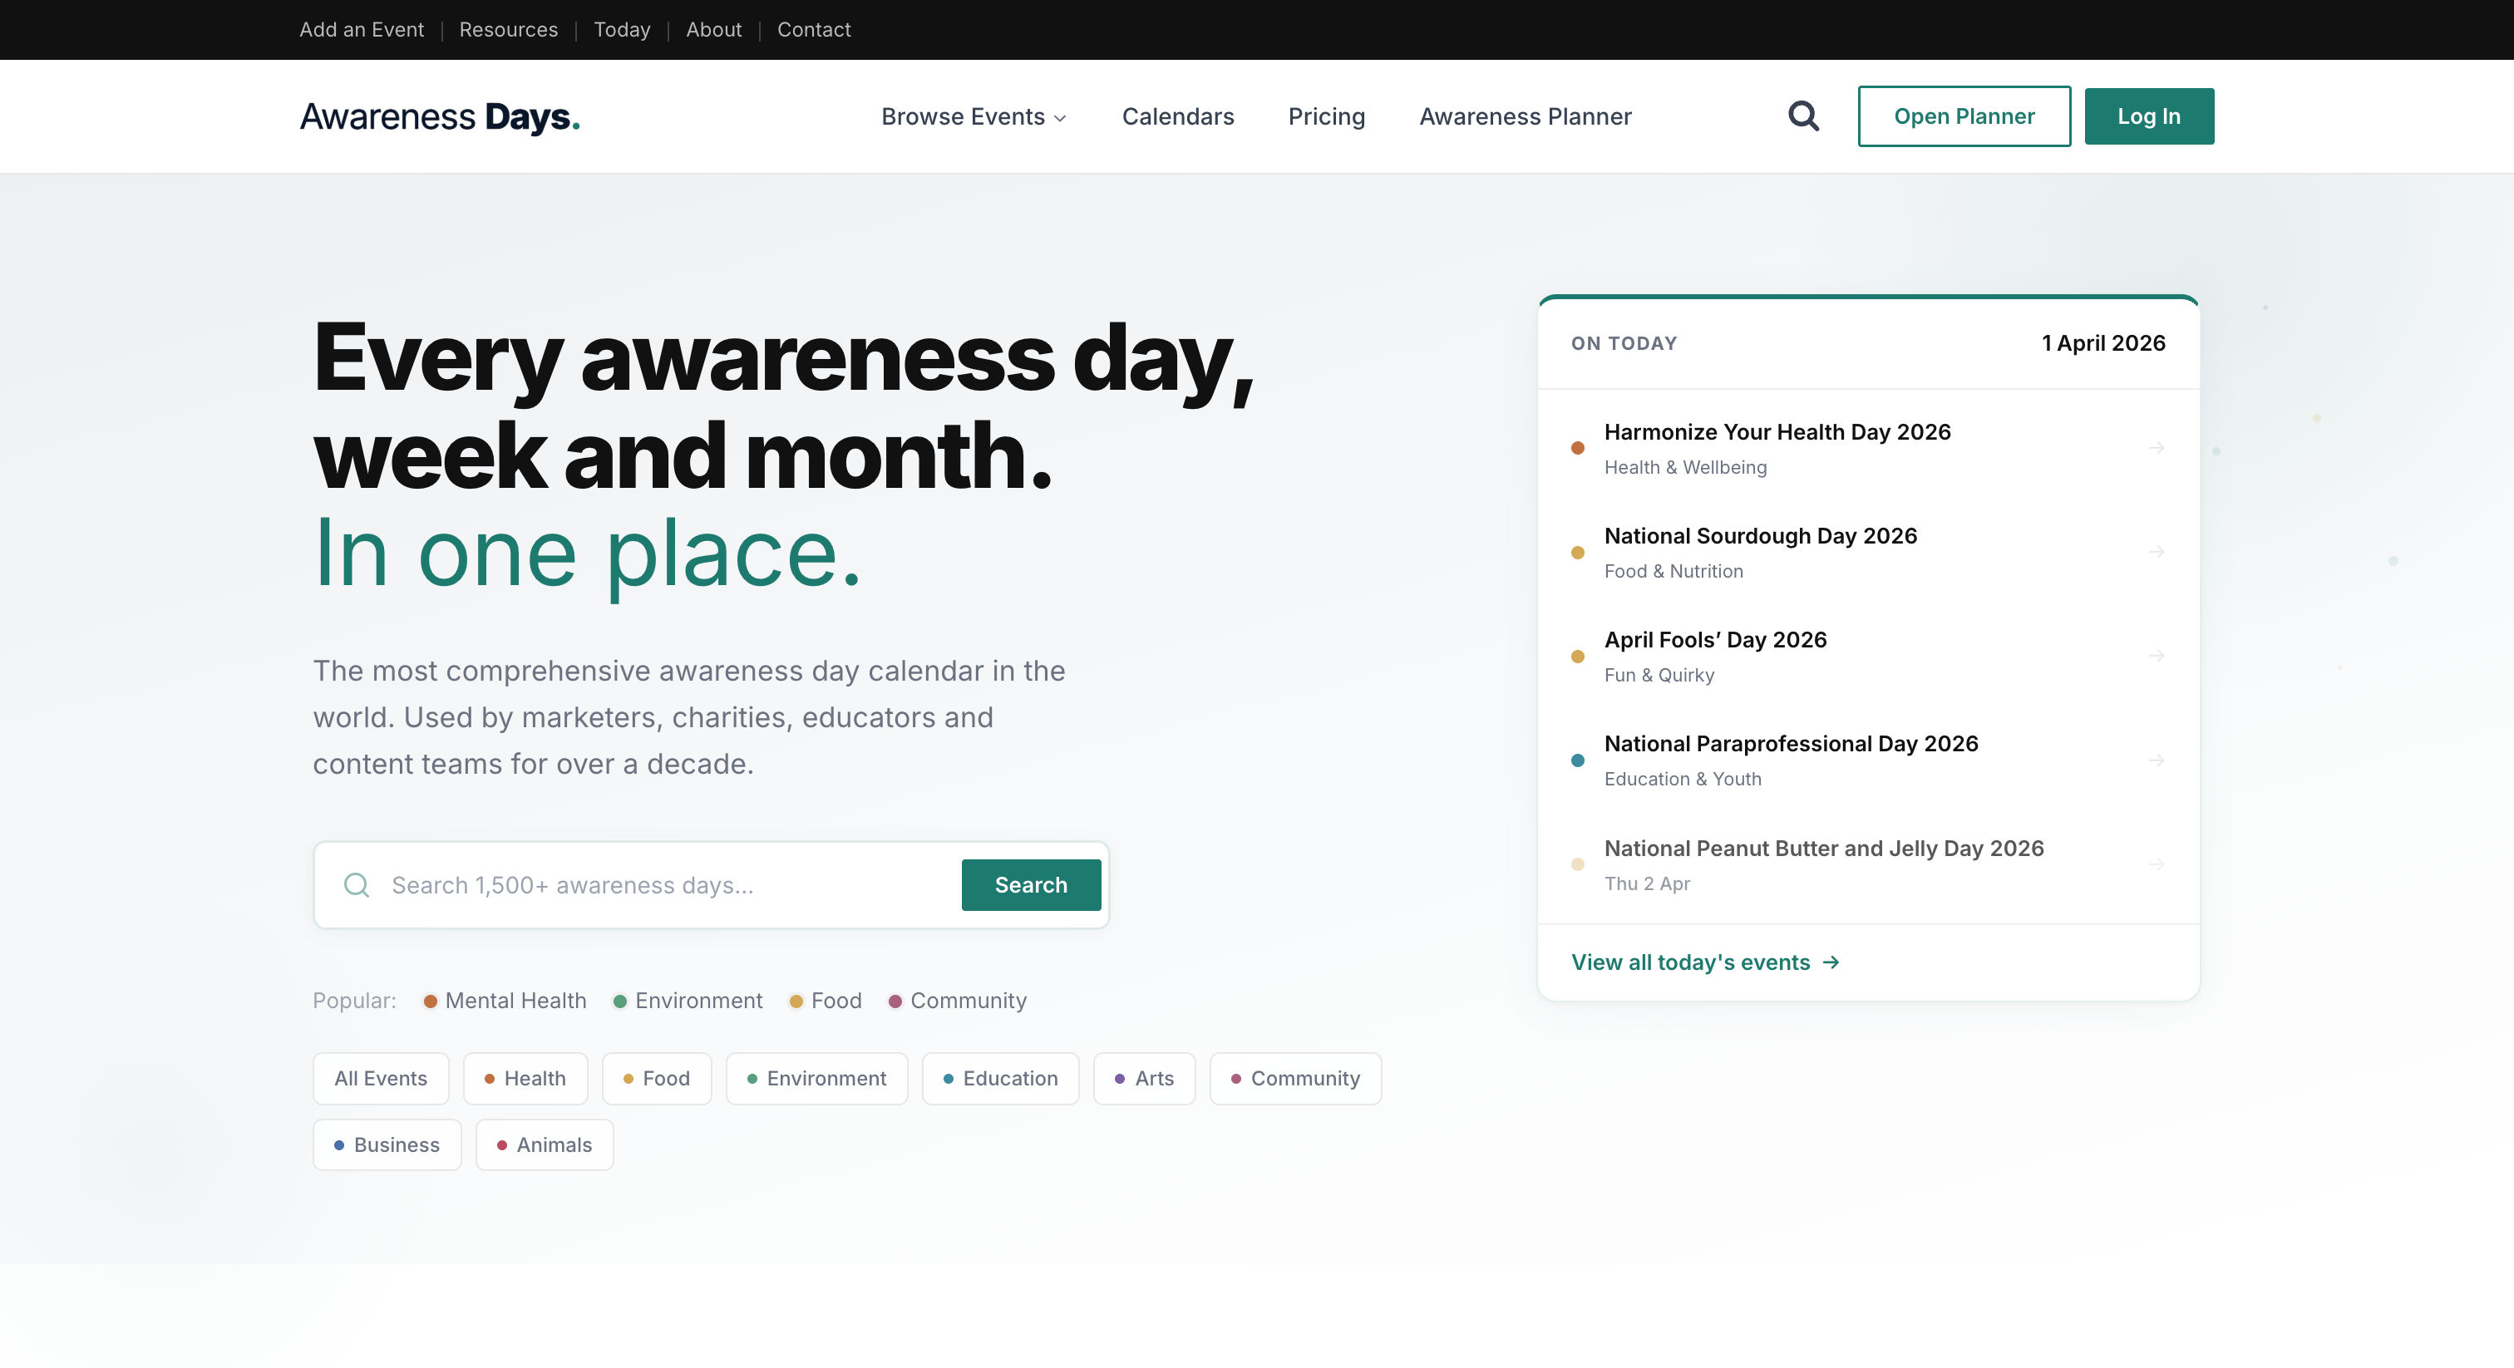Select the Mental Health popular tag

tap(505, 1000)
